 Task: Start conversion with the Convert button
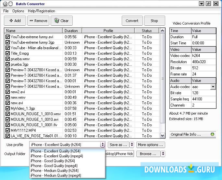point(132,21)
